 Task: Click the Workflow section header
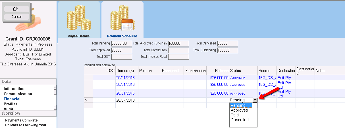click(28, 113)
